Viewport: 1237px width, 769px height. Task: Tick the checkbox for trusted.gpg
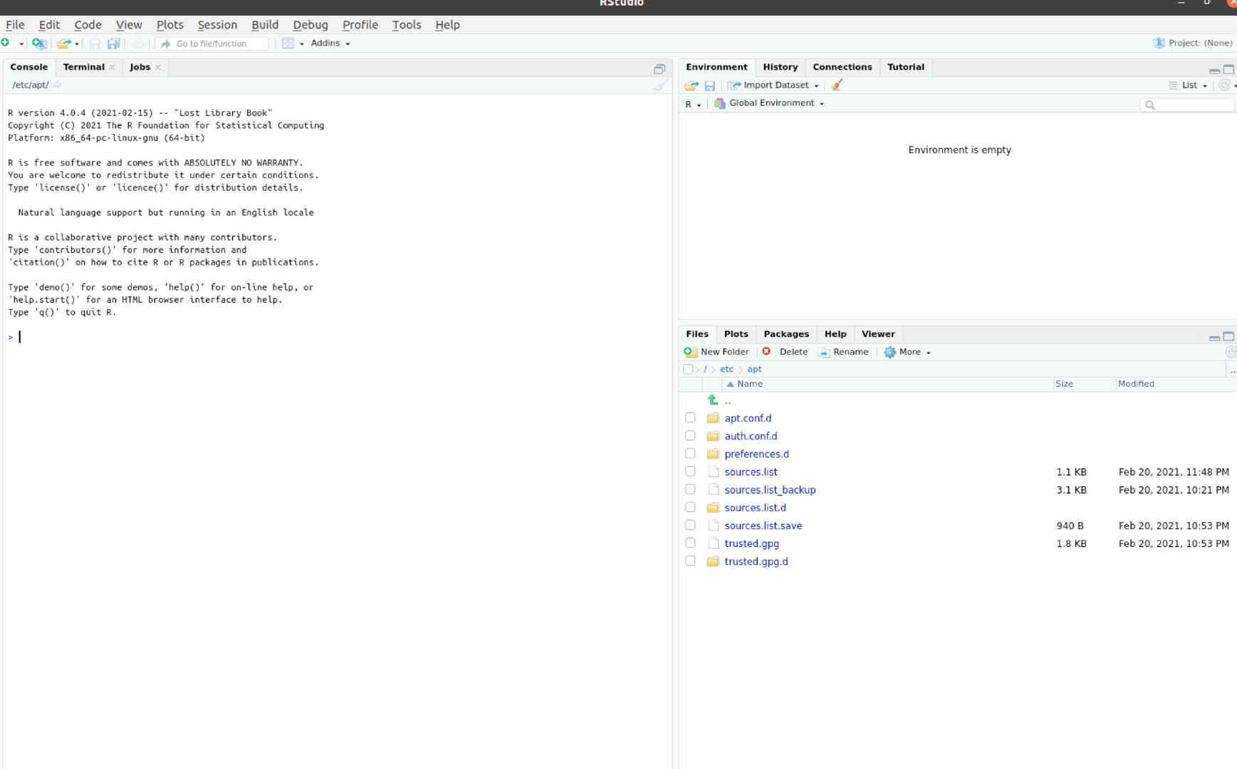pyautogui.click(x=689, y=543)
